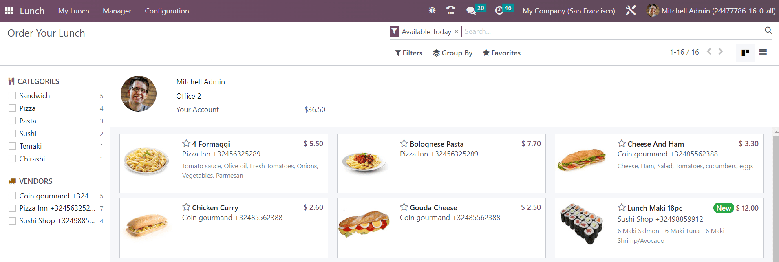The height and width of the screenshot is (262, 779).
Task: Click the bug debug tools icon
Action: [432, 11]
